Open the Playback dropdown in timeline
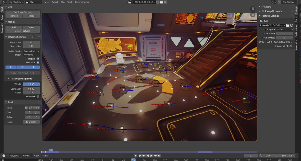The width and height of the screenshot is (301, 161). coord(15,156)
